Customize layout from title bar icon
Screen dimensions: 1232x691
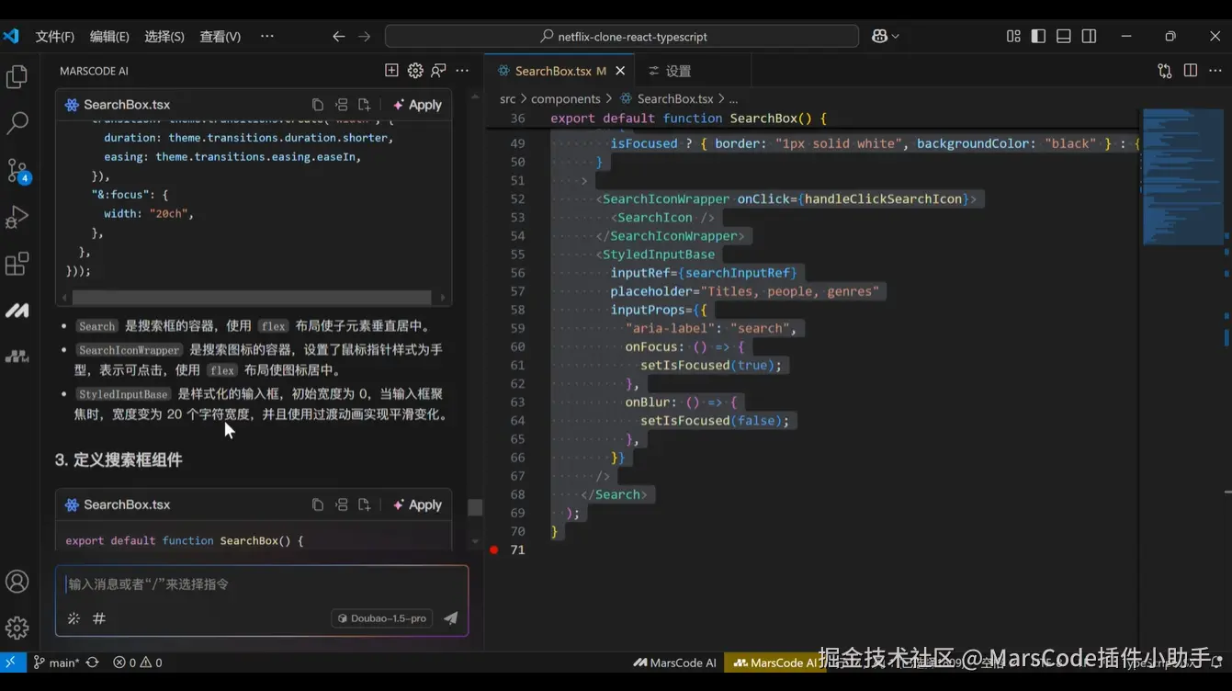(1013, 37)
